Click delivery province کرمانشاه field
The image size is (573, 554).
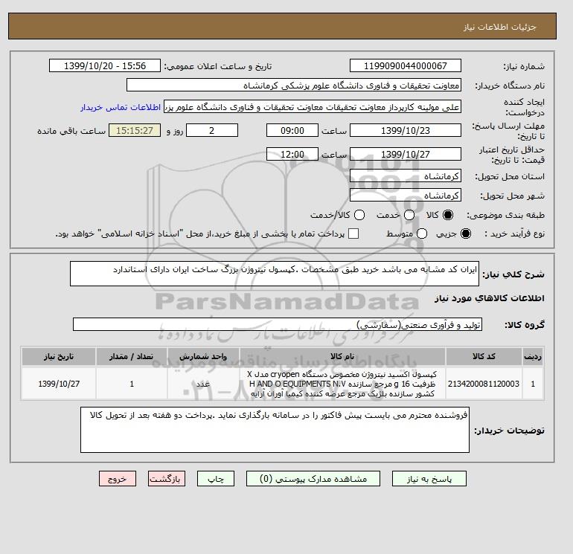click(x=406, y=176)
